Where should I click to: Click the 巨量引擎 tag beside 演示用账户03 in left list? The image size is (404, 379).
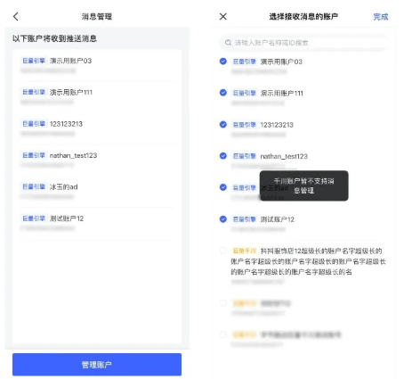34,61
